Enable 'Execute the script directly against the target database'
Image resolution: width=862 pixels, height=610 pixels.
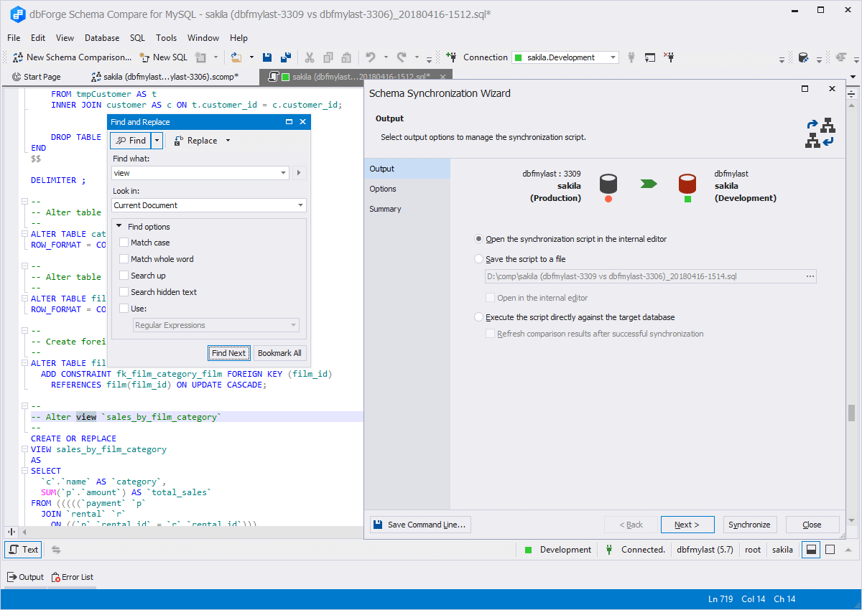478,316
